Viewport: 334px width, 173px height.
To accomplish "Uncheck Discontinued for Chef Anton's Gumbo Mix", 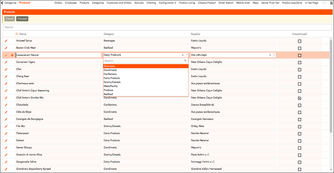I will tap(299, 98).
